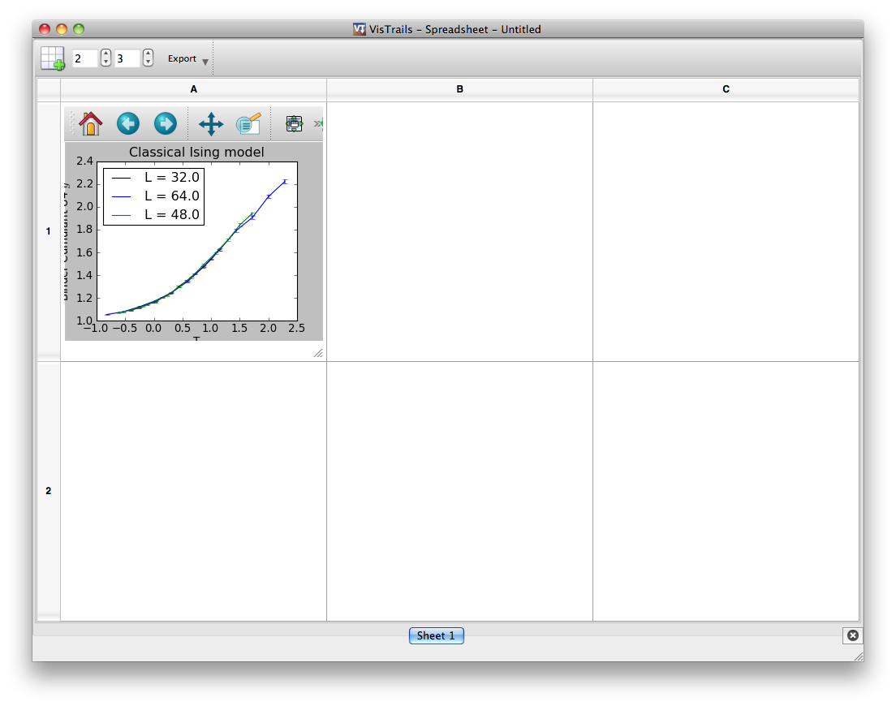
Task: Click the row count stepper arrows
Action: click(106, 58)
